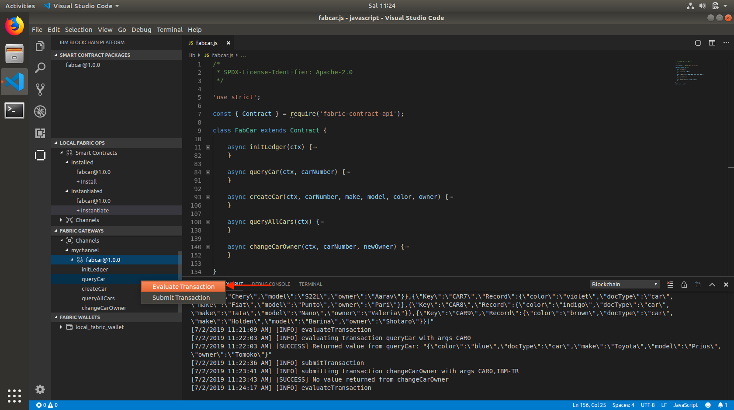
Task: Click the editor minimap preview
Action: click(689, 72)
